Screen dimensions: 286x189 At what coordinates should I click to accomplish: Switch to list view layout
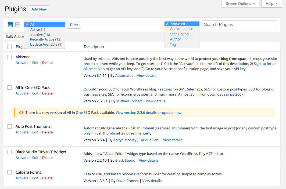tap(10, 24)
